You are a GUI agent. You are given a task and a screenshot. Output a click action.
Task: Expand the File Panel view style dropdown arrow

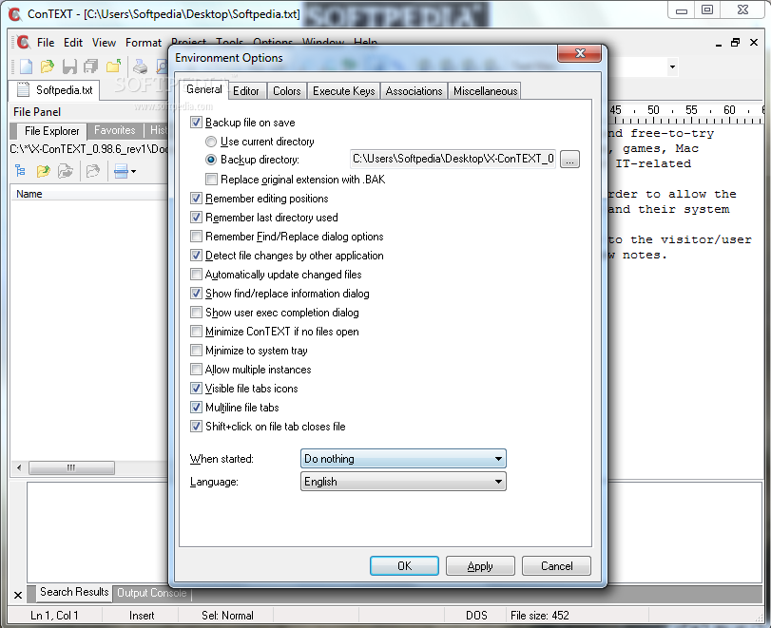[134, 172]
